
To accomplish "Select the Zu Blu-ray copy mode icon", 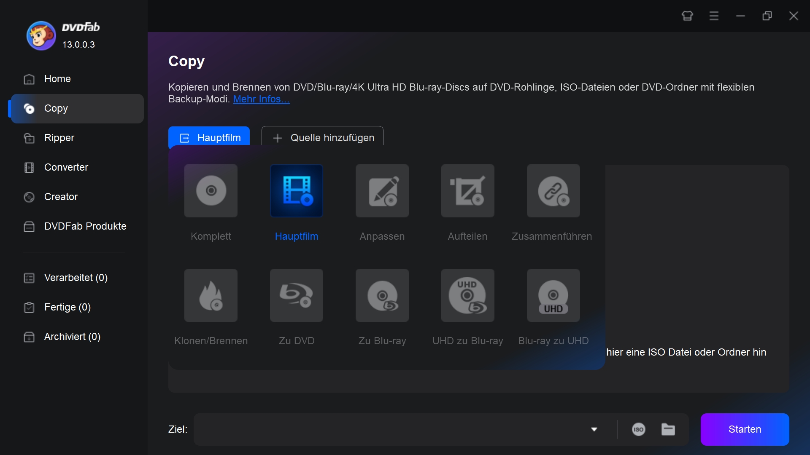I will (x=383, y=296).
